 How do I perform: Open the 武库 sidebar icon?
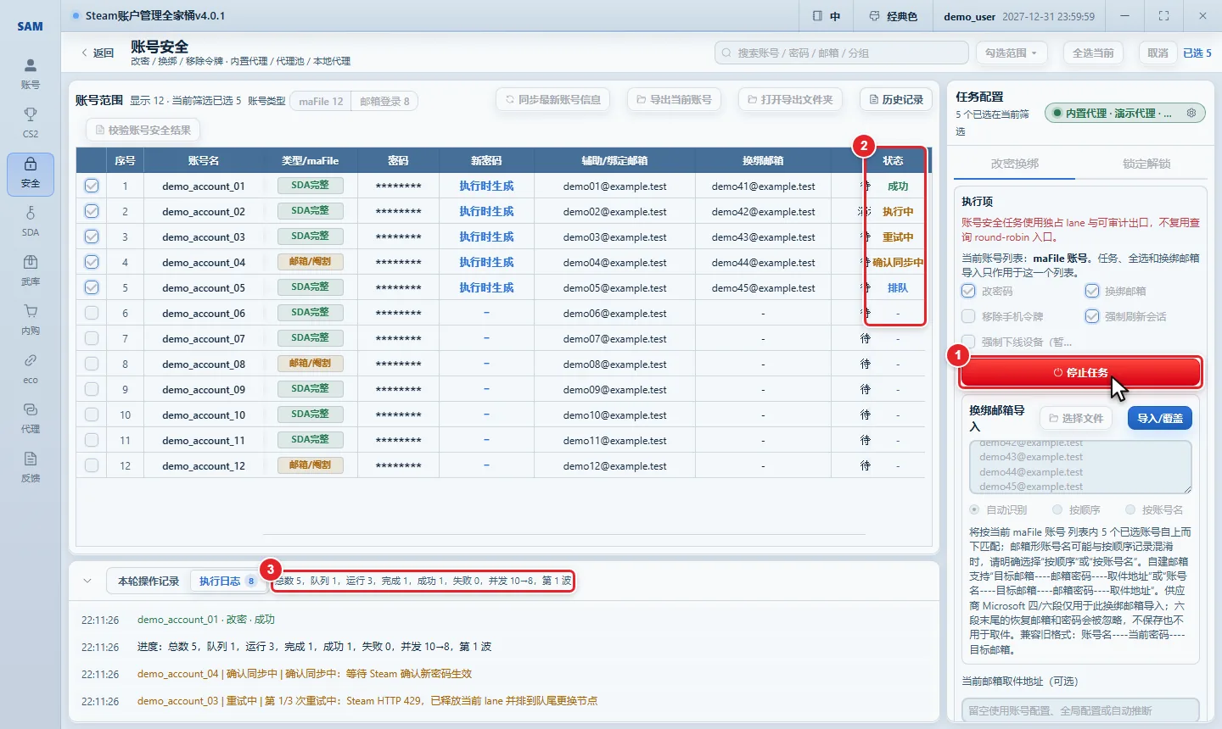pyautogui.click(x=31, y=270)
